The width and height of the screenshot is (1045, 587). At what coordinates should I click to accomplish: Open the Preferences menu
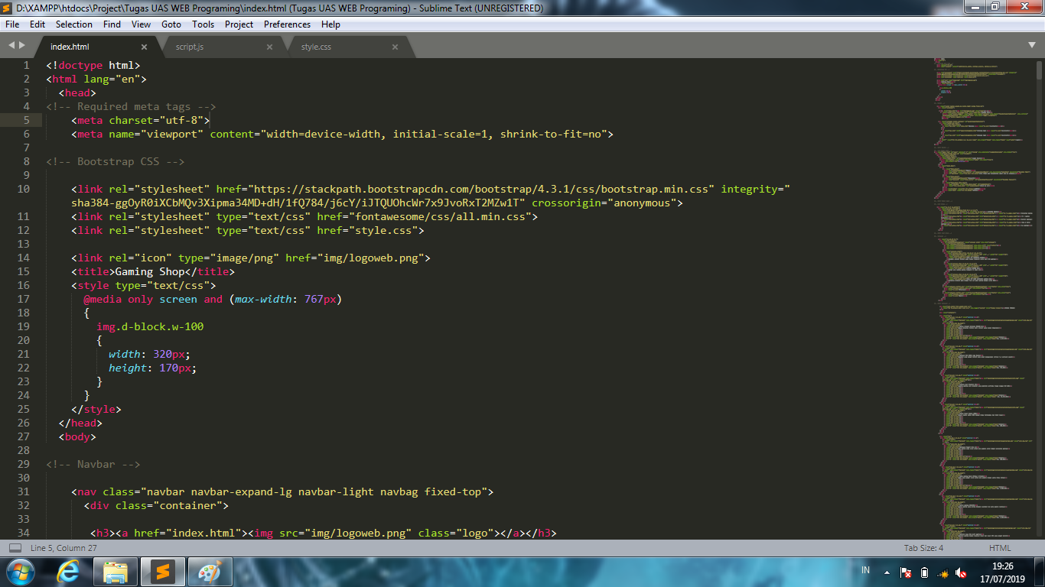point(287,24)
